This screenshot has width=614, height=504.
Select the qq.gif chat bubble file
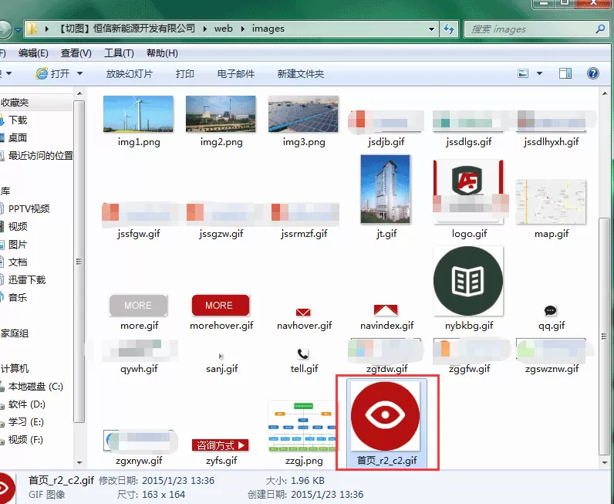point(551,311)
